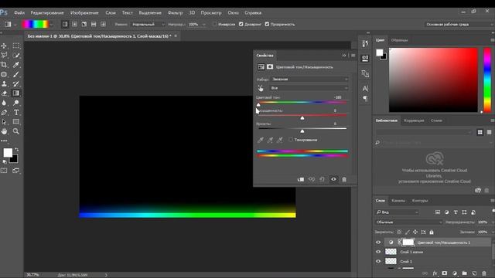
Task: Select the Quick Selection tool
Action: pyautogui.click(x=16, y=55)
